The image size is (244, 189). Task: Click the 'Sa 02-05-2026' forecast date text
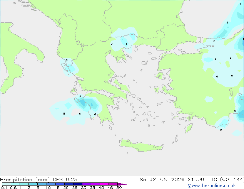point(162,180)
